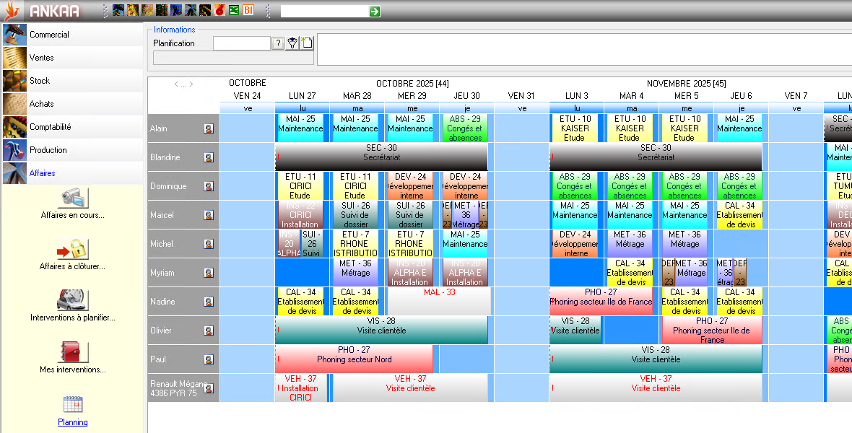This screenshot has height=433, width=852.
Task: Click the new document icon next to Planification
Action: pos(307,43)
